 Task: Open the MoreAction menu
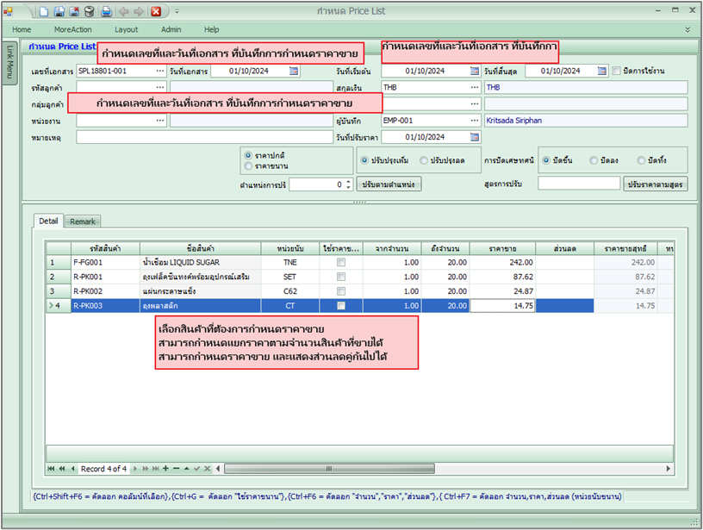click(72, 29)
